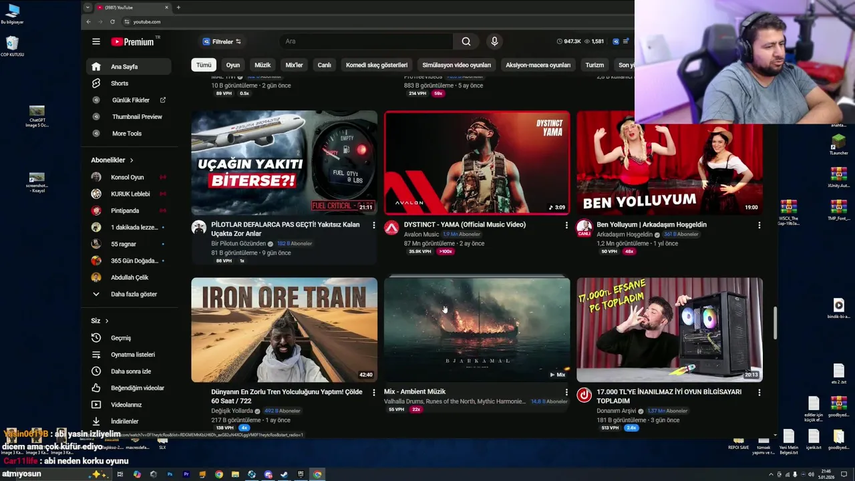Expand Daha fazla göster subscriptions
Image resolution: width=855 pixels, height=481 pixels.
click(129, 294)
